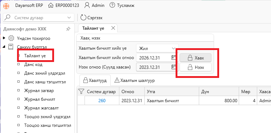Select Үндсэн тохиргоо gear icon

[x=11, y=38]
